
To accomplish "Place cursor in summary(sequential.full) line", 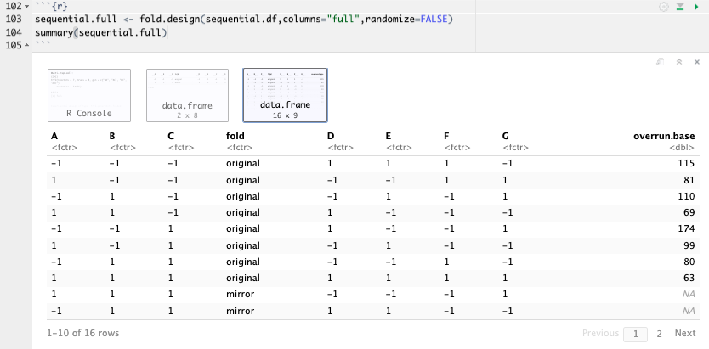I will tap(101, 32).
